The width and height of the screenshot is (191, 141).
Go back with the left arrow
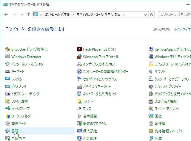coord(6,15)
